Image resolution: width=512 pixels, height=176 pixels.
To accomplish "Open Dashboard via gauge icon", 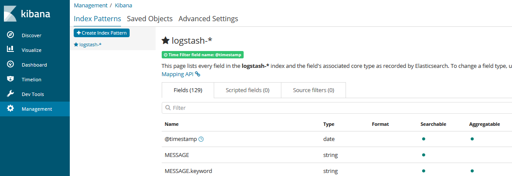I will pos(11,64).
